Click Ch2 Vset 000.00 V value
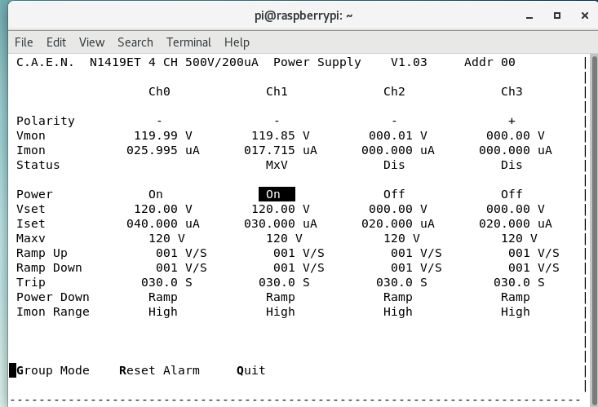 click(x=398, y=209)
